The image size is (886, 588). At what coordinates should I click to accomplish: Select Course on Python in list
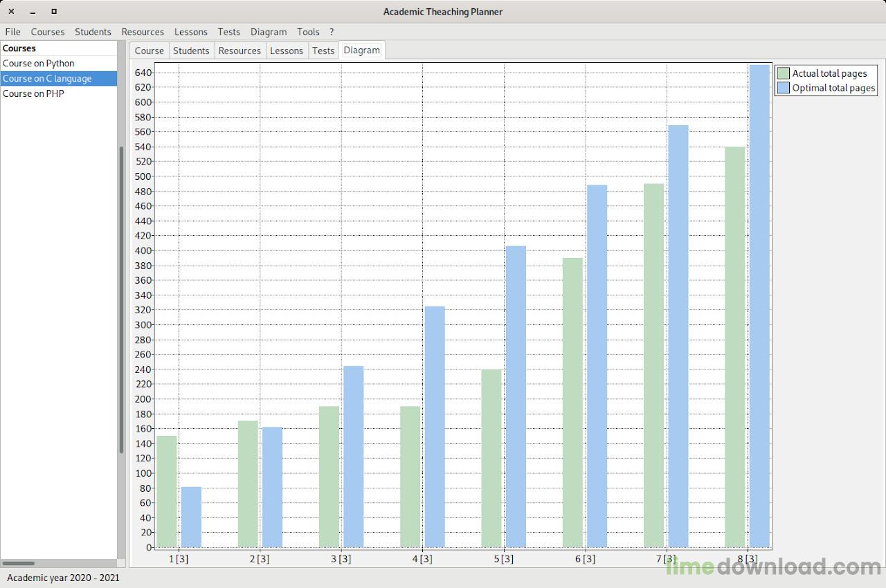click(59, 64)
